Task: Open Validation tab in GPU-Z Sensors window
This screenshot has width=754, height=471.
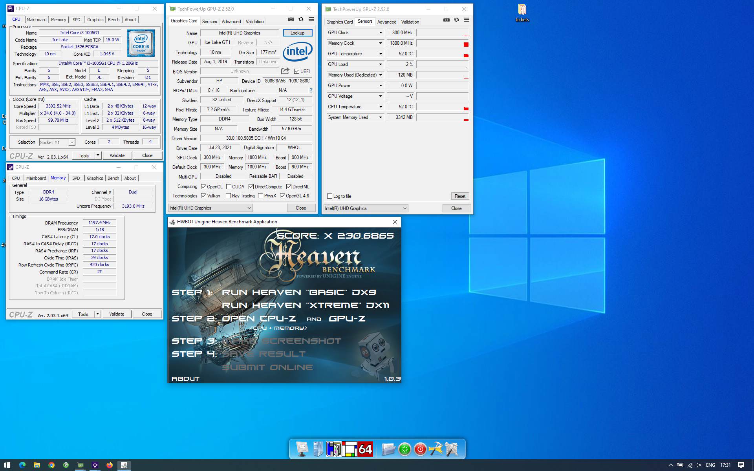Action: pos(410,22)
